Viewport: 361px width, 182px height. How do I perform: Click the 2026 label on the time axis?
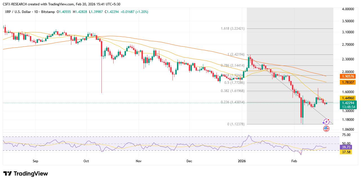(242, 161)
